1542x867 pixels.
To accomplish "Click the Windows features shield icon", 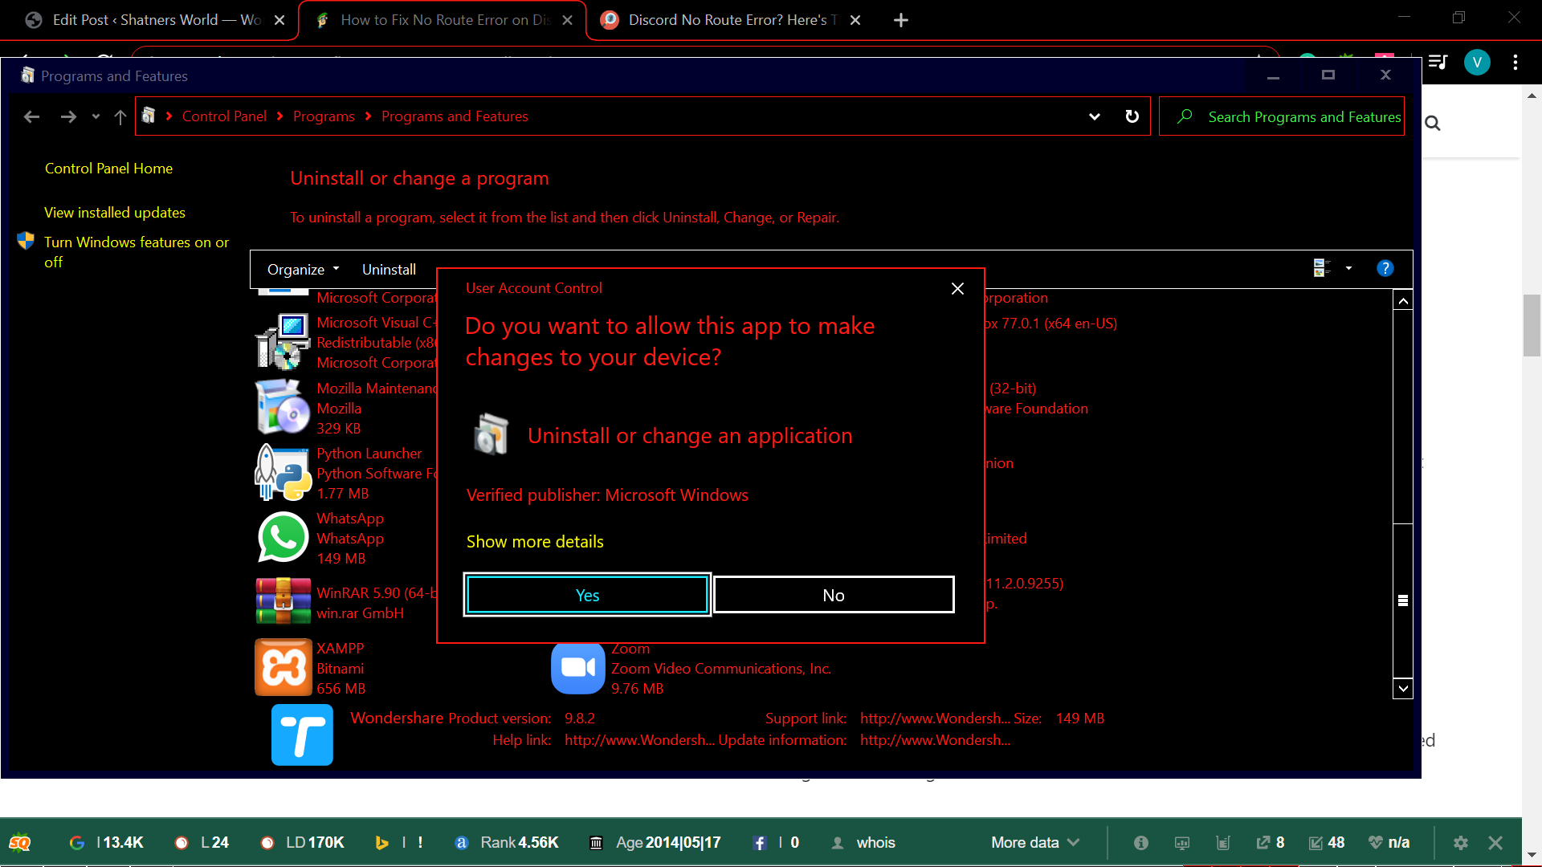I will (26, 241).
